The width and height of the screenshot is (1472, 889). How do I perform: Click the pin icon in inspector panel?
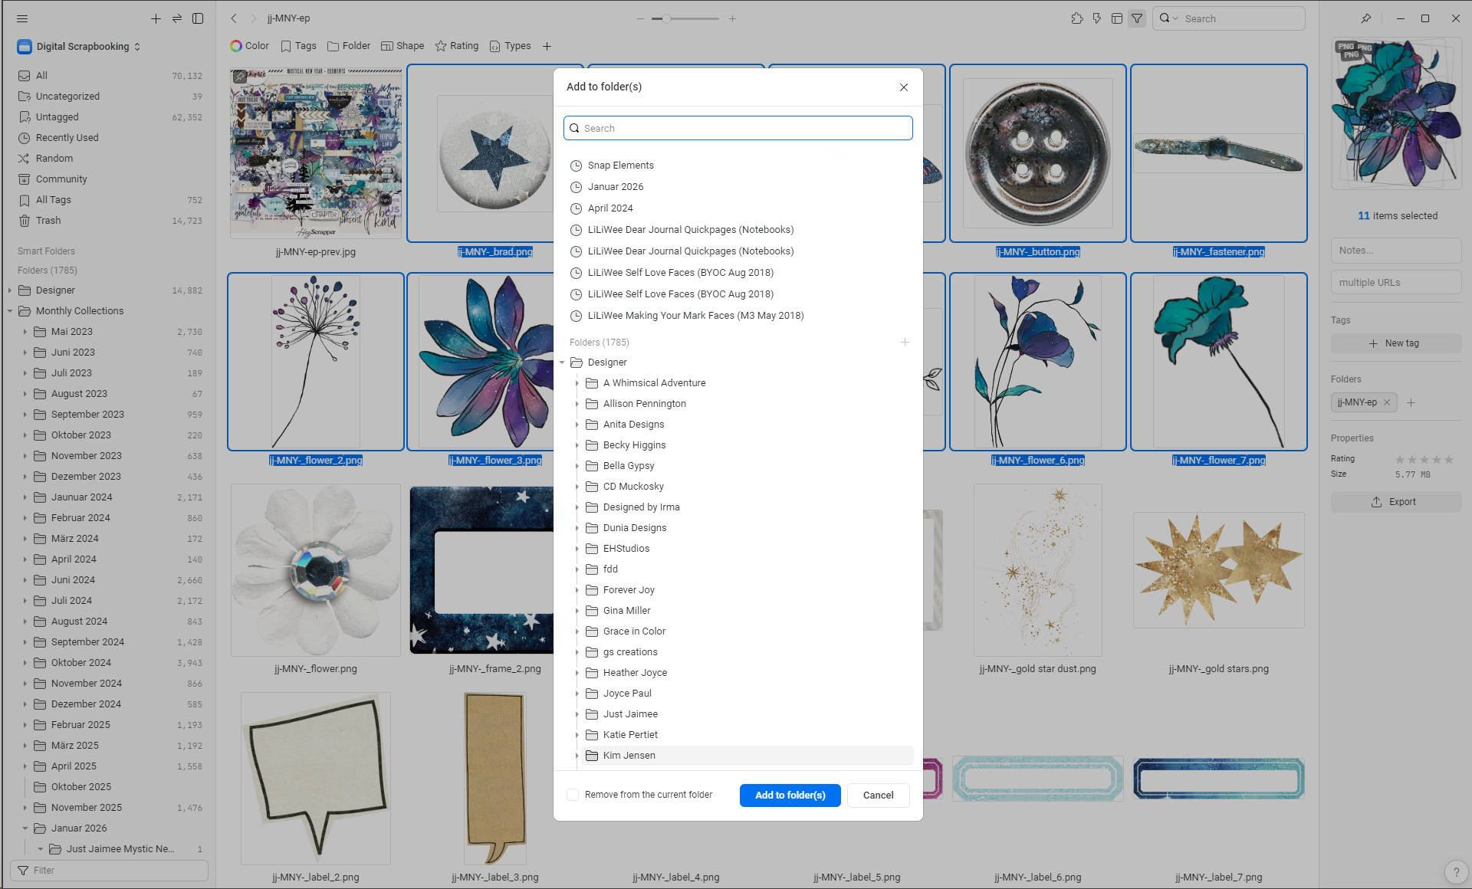tap(1366, 18)
